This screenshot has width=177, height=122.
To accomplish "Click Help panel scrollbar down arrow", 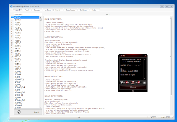I will coord(171,113).
